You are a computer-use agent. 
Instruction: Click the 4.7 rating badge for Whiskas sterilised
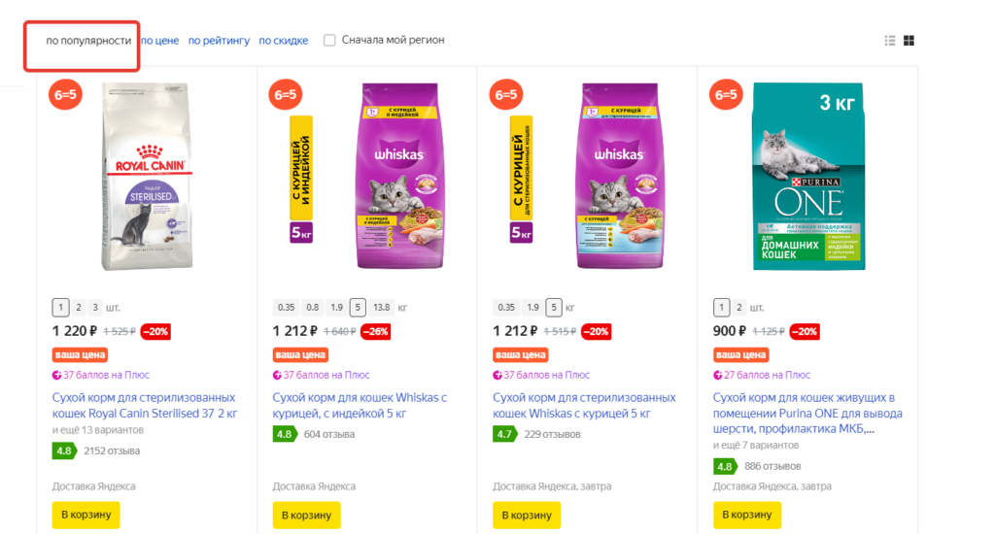[504, 434]
